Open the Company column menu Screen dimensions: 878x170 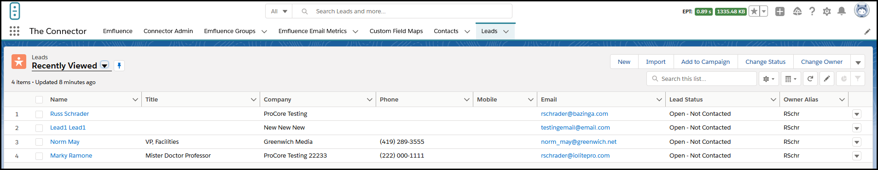[x=370, y=100]
